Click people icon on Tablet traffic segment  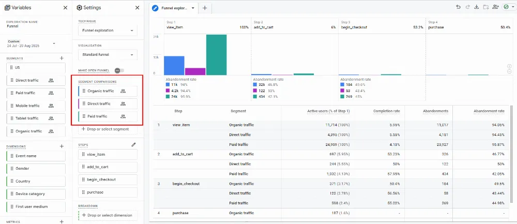point(50,118)
